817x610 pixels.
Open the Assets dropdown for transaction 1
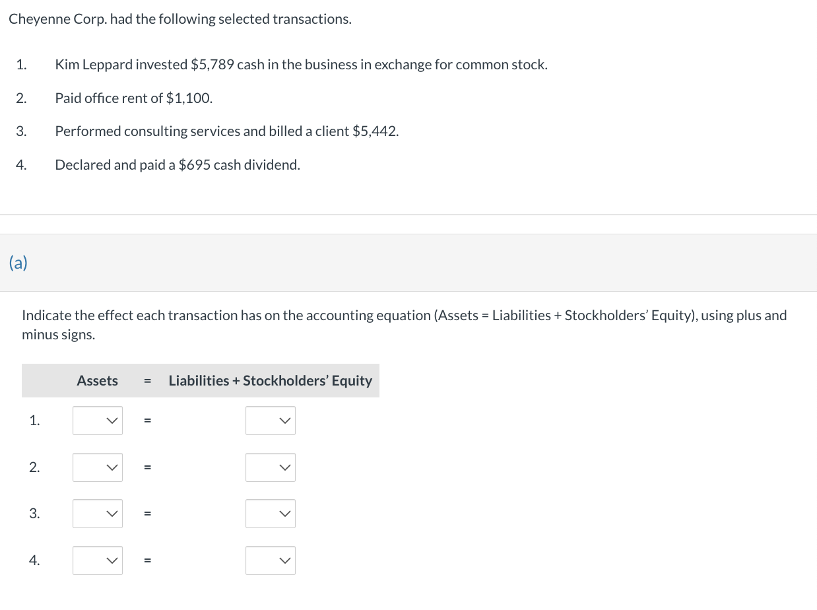(x=98, y=421)
